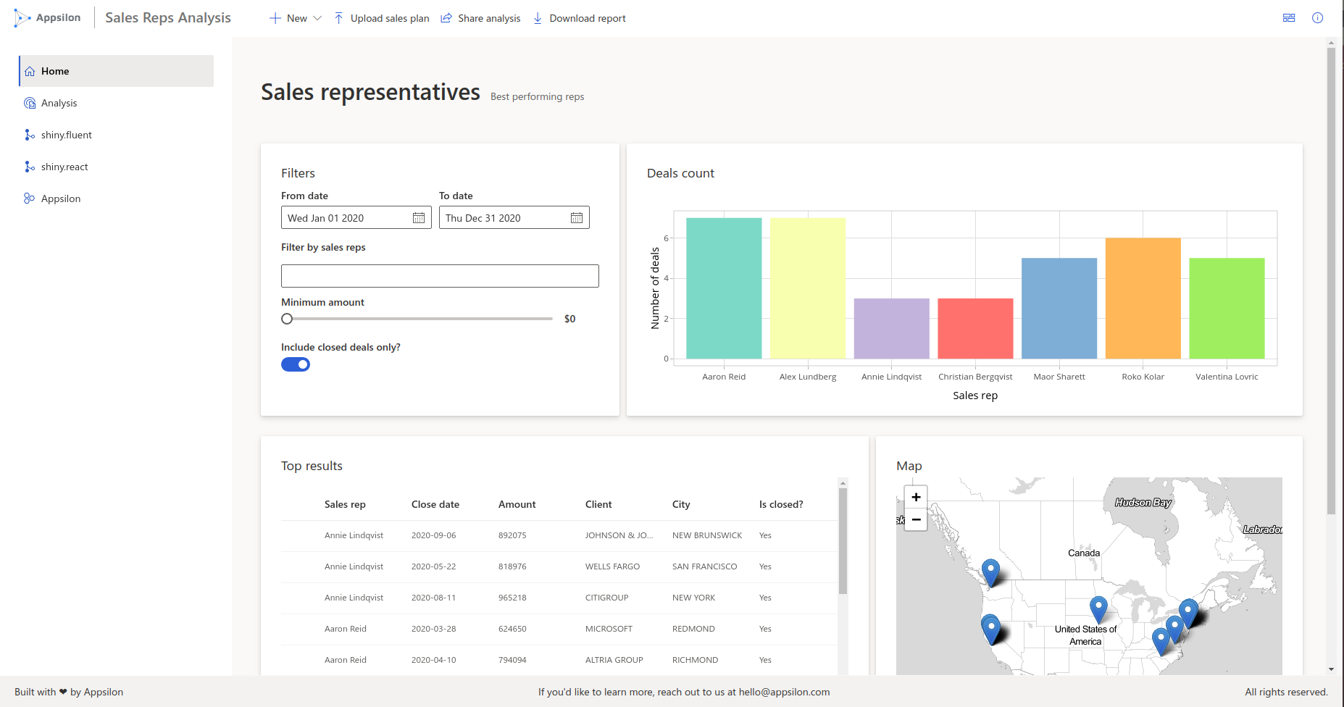Image resolution: width=1344 pixels, height=707 pixels.
Task: Select Upload sales plan in the toolbar
Action: tap(381, 17)
